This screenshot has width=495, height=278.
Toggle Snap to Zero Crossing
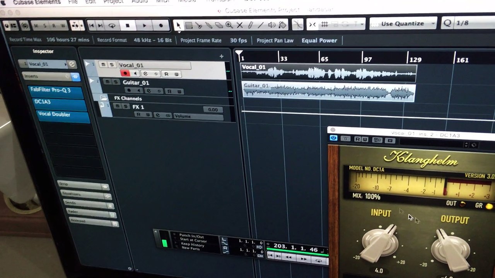coord(297,25)
